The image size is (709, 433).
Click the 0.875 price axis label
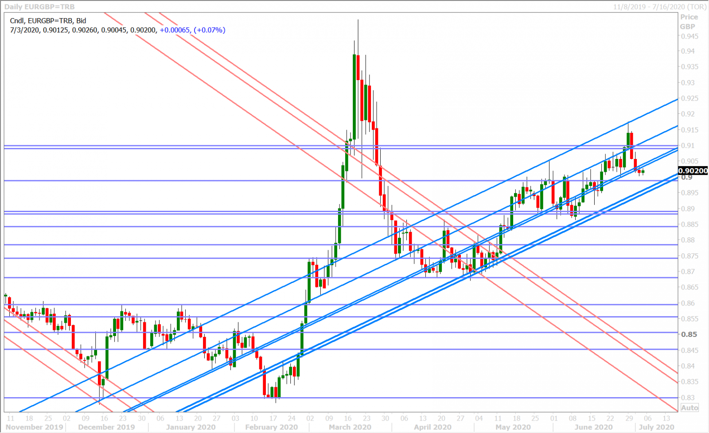click(690, 256)
